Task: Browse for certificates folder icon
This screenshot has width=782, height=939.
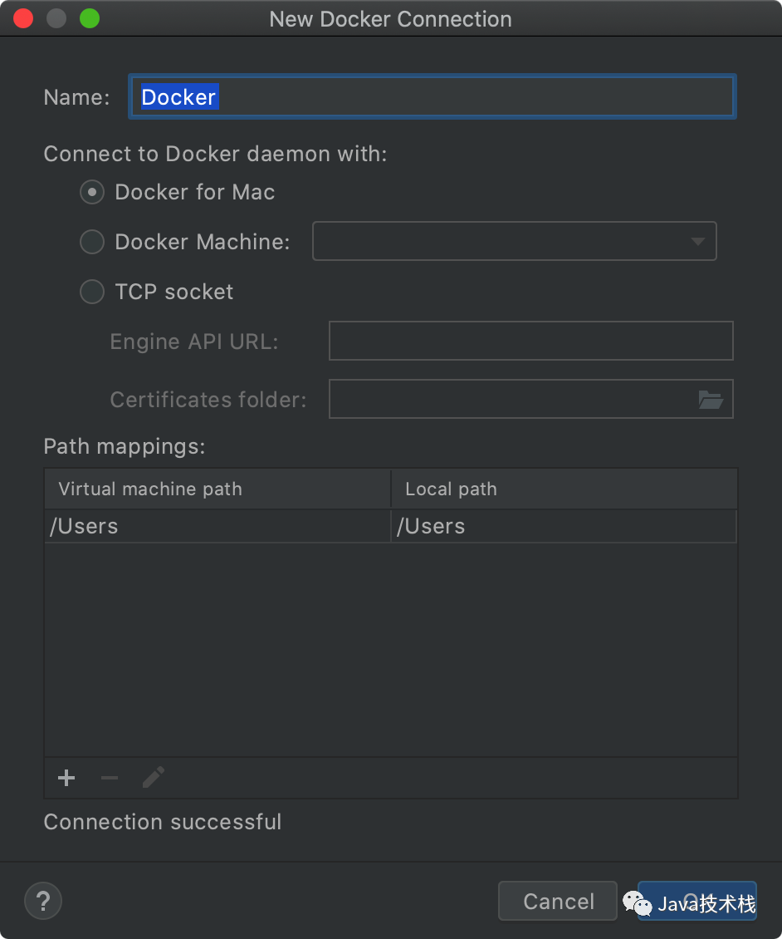Action: [711, 400]
